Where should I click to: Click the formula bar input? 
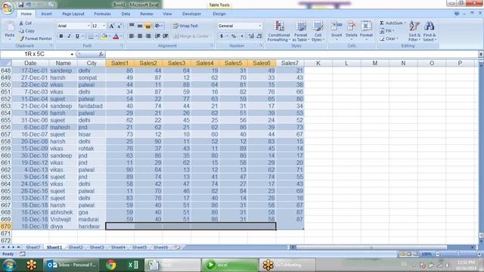pyautogui.click(x=292, y=54)
